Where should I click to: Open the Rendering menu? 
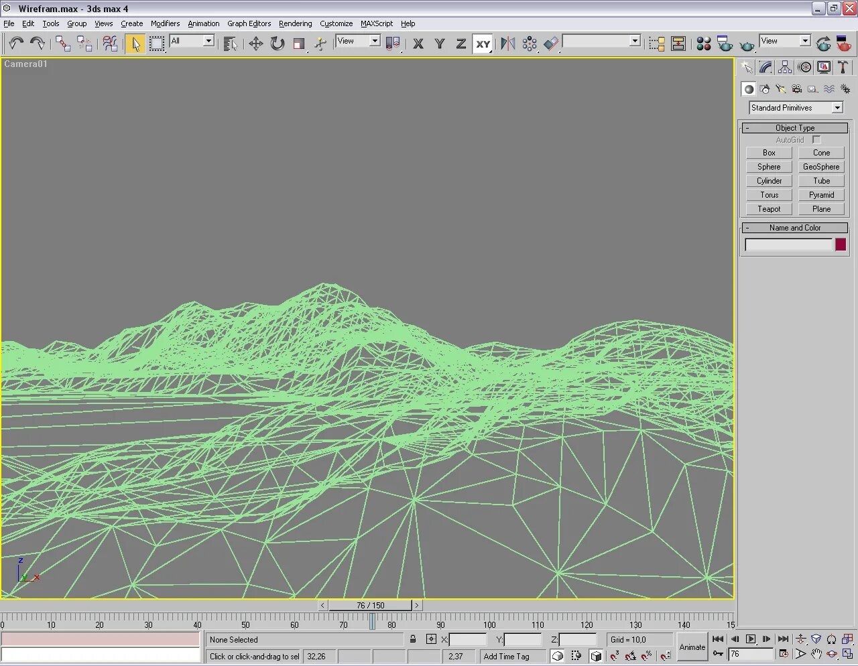[x=295, y=23]
